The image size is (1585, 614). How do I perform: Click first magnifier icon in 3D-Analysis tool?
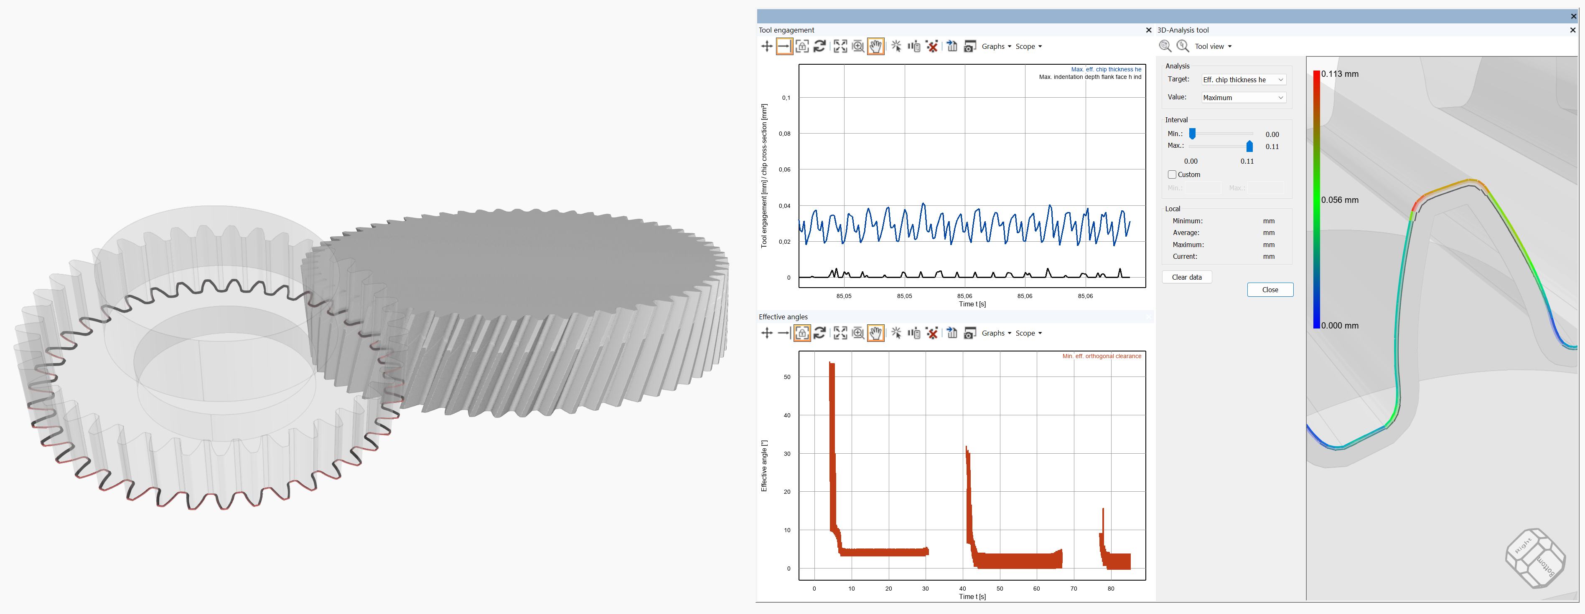pos(1165,46)
